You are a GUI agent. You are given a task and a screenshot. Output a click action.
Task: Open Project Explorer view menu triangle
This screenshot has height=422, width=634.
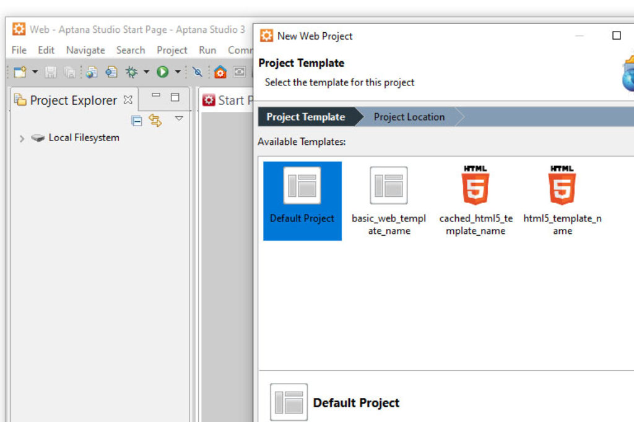click(179, 118)
